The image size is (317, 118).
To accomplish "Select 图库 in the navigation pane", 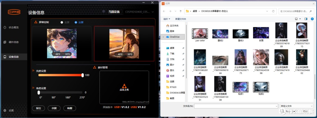I will pos(172,31).
